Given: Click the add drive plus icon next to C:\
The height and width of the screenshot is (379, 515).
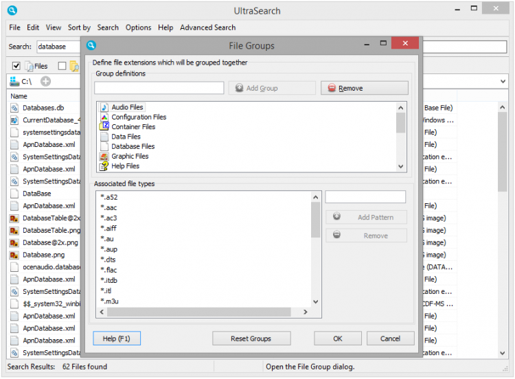Looking at the screenshot, I should [45, 81].
